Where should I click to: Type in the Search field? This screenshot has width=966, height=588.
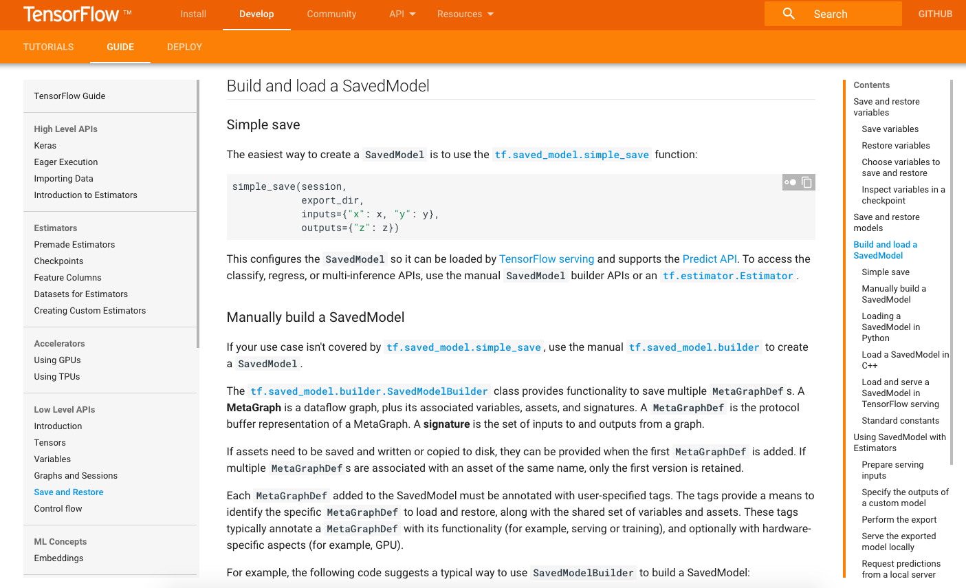853,14
